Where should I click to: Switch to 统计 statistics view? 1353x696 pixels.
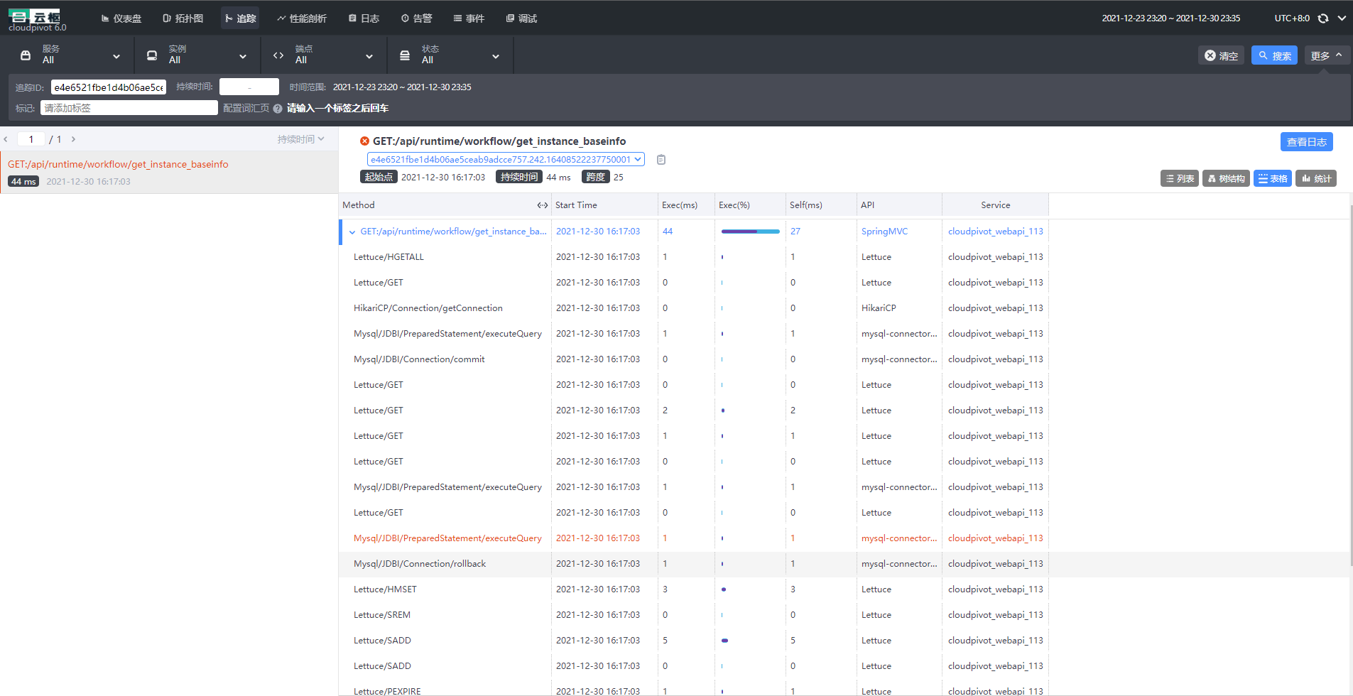click(x=1316, y=178)
